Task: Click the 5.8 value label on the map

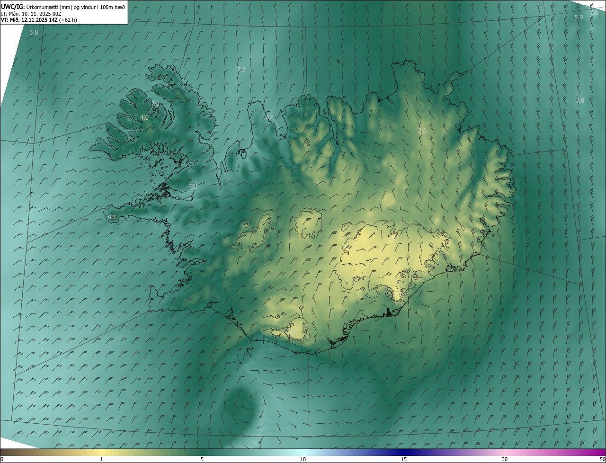Action: [x=34, y=33]
